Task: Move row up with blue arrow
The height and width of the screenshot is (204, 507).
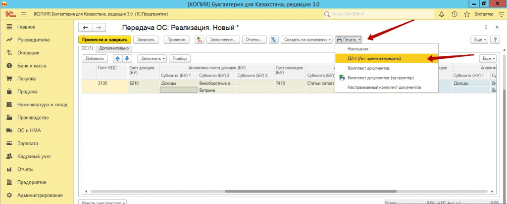Action: tap(118, 58)
